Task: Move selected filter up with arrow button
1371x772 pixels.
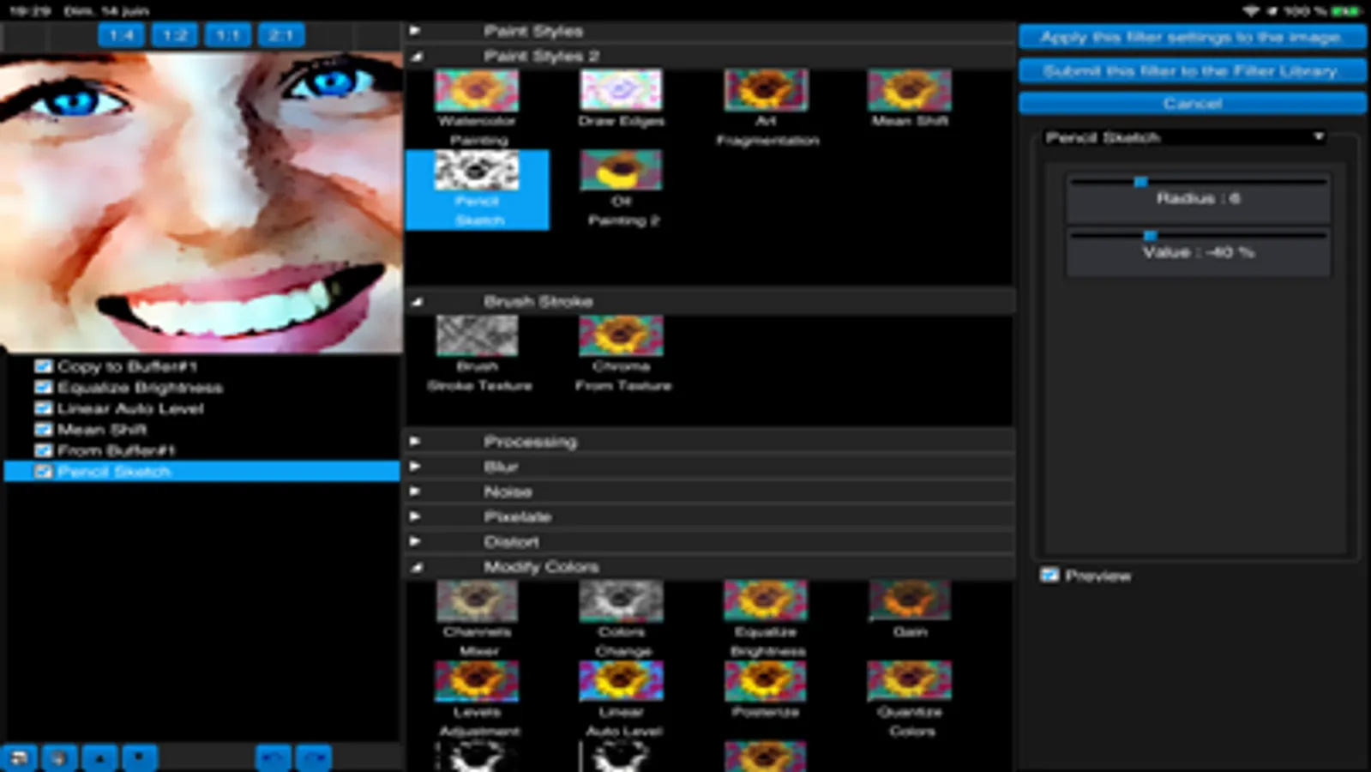Action: coord(99,758)
